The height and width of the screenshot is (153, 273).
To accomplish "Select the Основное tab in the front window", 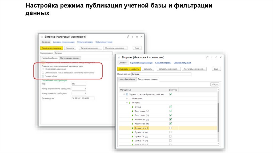I will pos(123,63).
